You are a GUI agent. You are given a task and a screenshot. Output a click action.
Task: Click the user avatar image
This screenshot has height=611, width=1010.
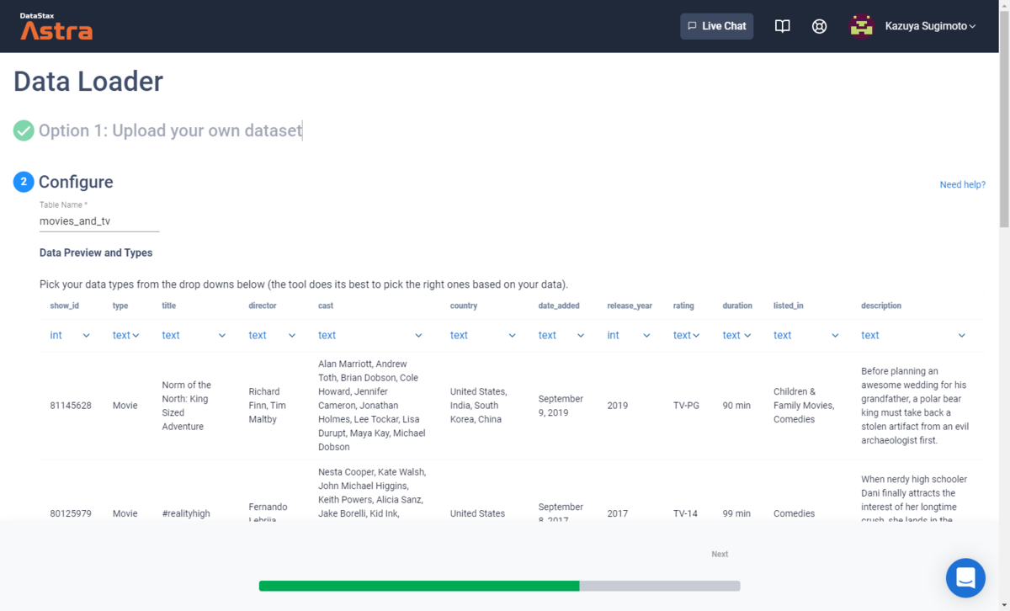(x=861, y=26)
